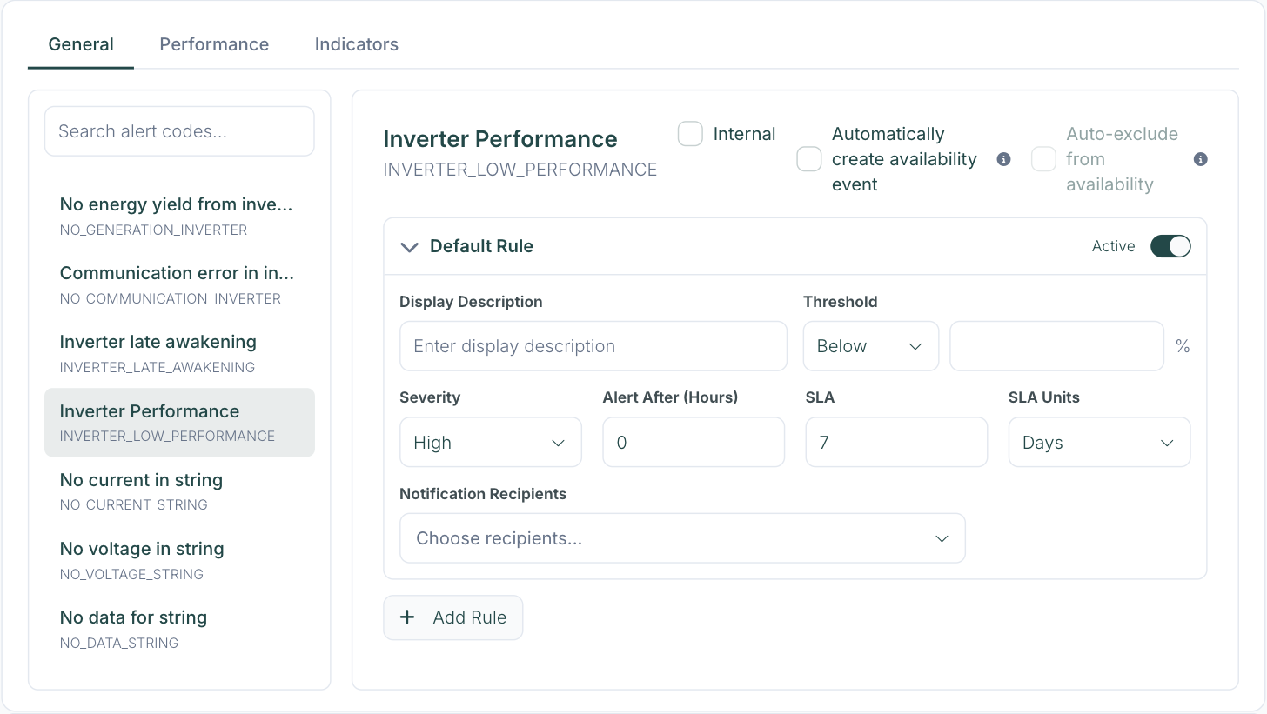Screen dimensions: 1267x714
Task: Click the Threshold percent value field
Action: [x=1056, y=346]
